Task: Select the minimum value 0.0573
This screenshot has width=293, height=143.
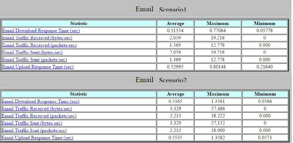Action: point(265,138)
